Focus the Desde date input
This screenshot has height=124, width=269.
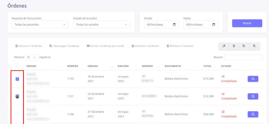[161, 25]
